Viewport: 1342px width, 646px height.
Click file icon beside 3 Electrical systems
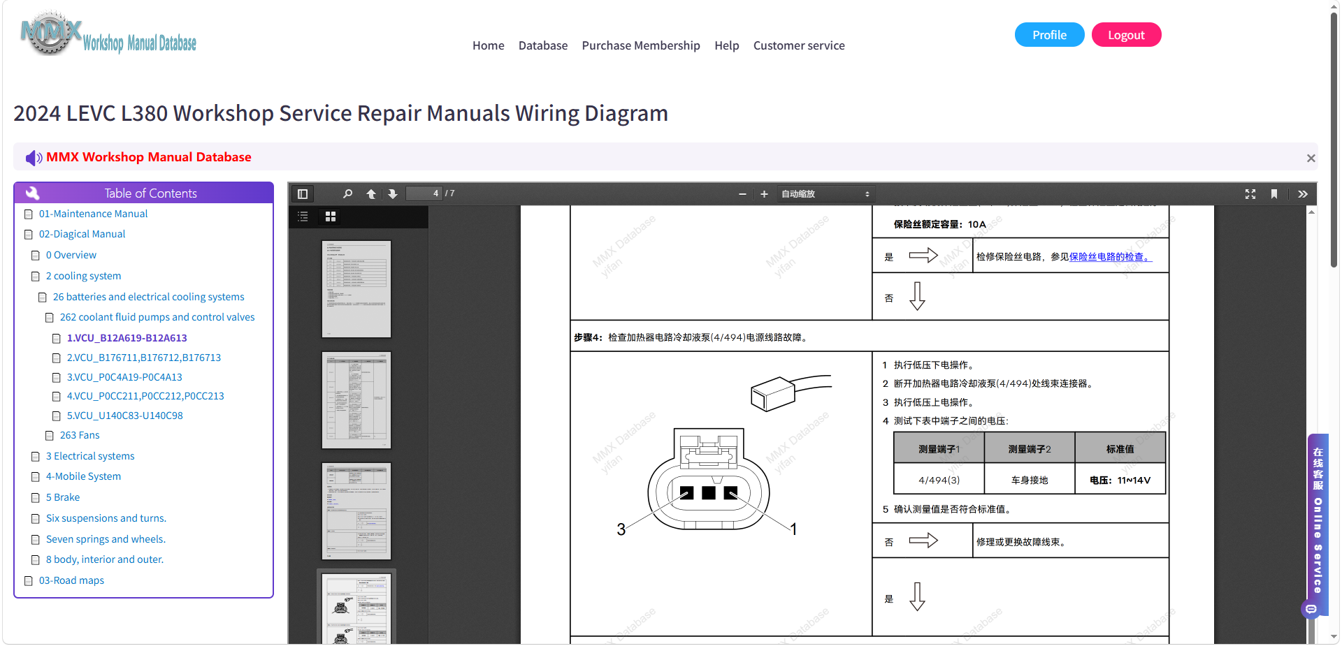point(36,457)
